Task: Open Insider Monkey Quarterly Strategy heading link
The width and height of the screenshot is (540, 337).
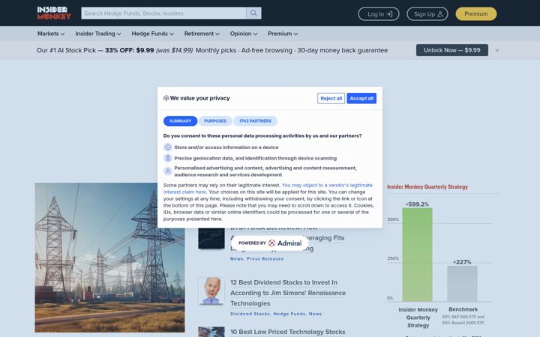Action: tap(427, 186)
